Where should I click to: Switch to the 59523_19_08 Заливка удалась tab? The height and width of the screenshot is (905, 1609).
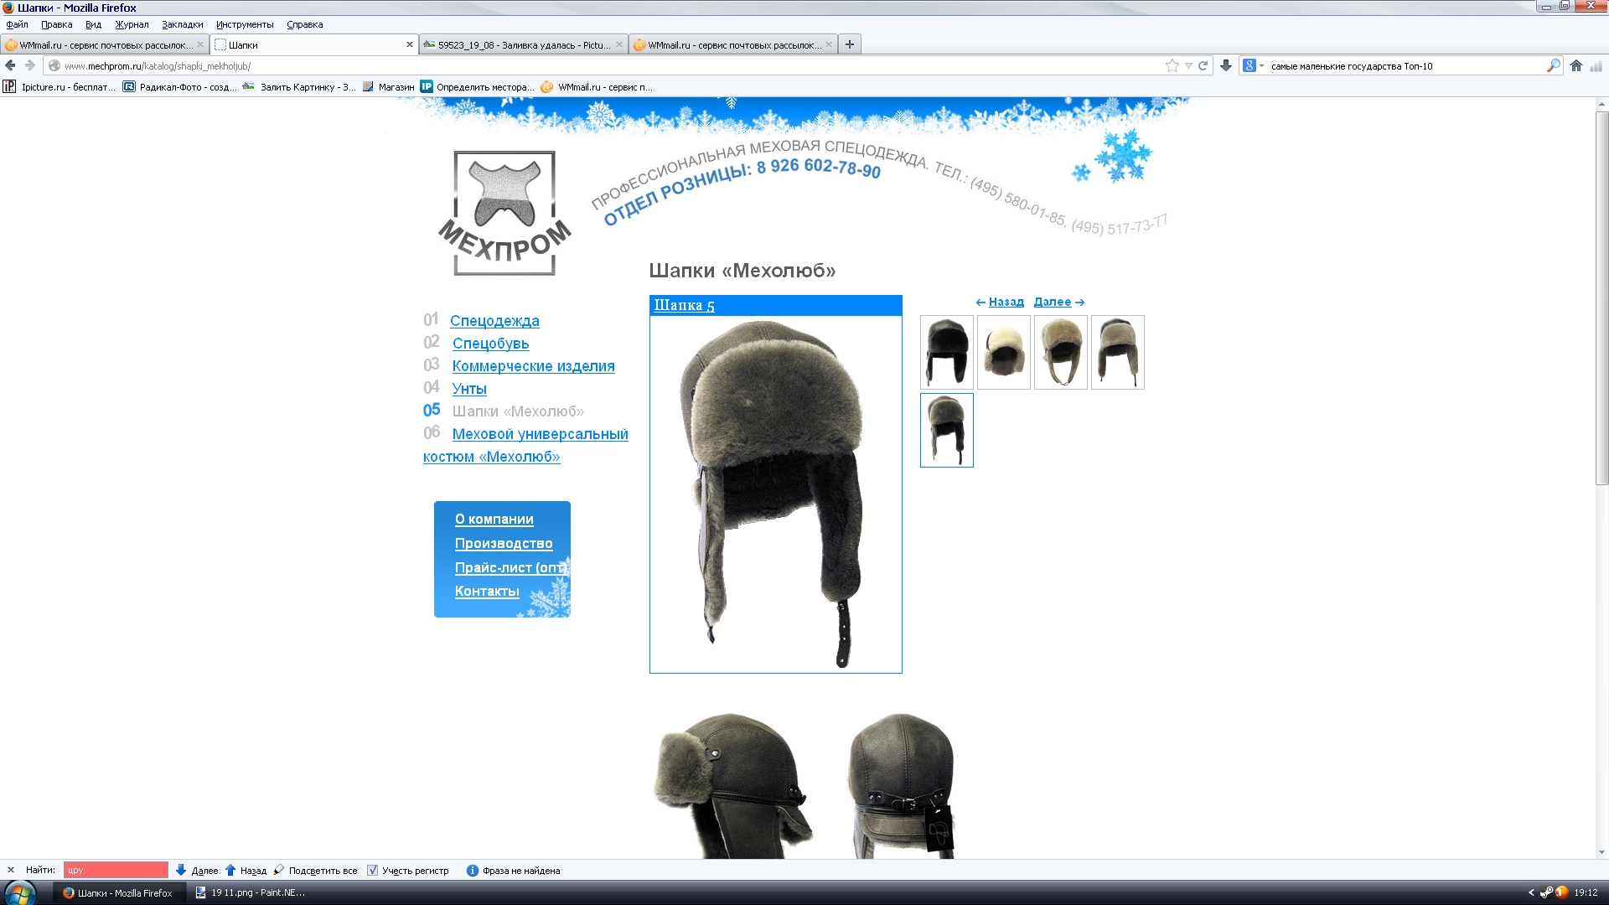[523, 44]
